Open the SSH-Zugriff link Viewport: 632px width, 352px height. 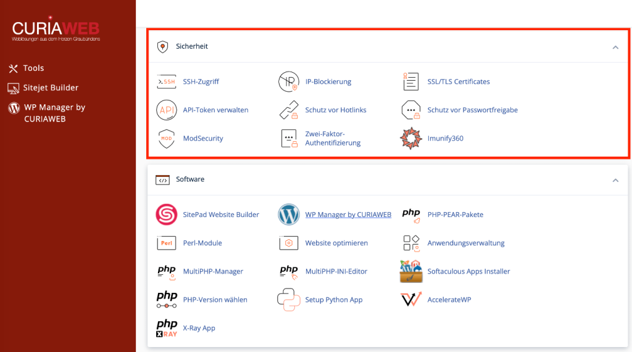coord(201,82)
